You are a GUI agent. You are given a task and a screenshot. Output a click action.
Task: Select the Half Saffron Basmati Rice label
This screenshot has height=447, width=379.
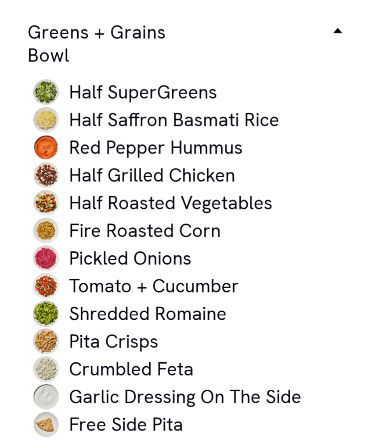pyautogui.click(x=174, y=120)
